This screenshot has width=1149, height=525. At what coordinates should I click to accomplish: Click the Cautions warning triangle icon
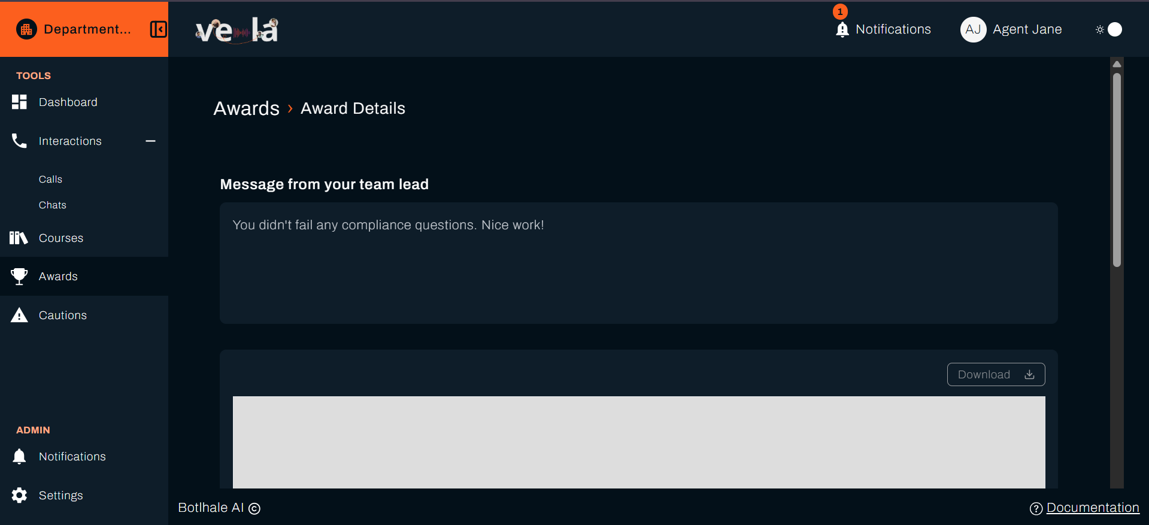click(19, 315)
